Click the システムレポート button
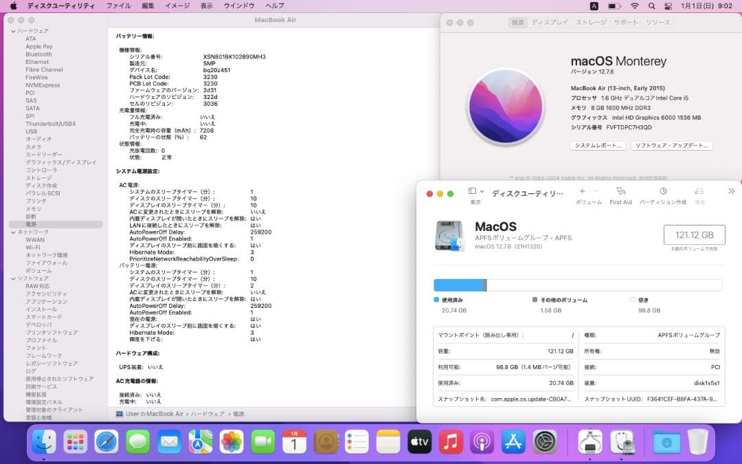 point(598,145)
